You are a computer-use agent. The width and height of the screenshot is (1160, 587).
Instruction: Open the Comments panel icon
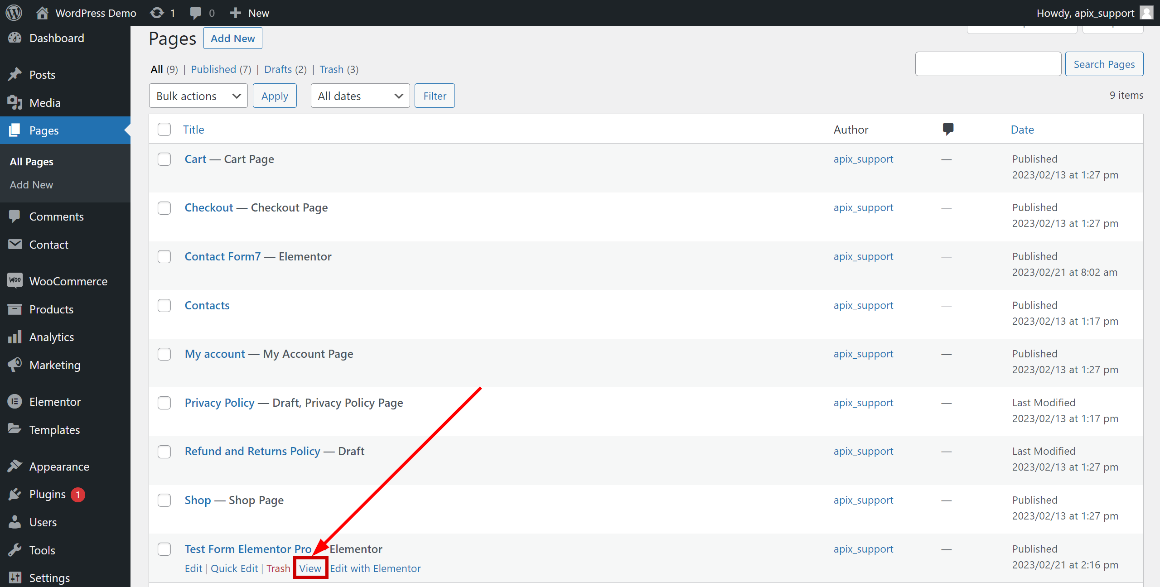[947, 129]
